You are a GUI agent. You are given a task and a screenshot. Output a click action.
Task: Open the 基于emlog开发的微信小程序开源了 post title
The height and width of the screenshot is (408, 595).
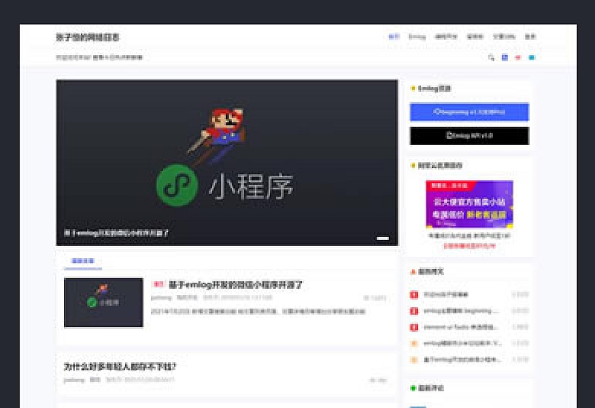tap(236, 285)
